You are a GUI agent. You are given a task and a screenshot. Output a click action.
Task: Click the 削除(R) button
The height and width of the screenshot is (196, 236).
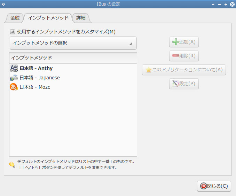tap(184, 56)
